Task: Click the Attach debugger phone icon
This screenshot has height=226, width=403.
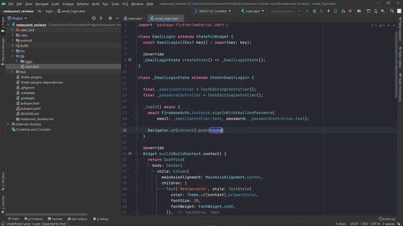Action: (336, 11)
